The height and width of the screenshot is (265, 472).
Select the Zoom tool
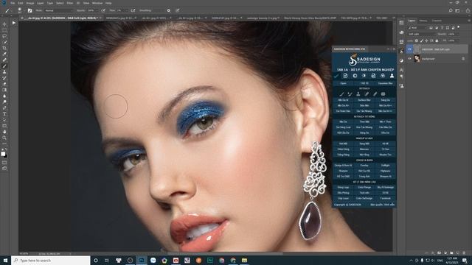click(4, 138)
